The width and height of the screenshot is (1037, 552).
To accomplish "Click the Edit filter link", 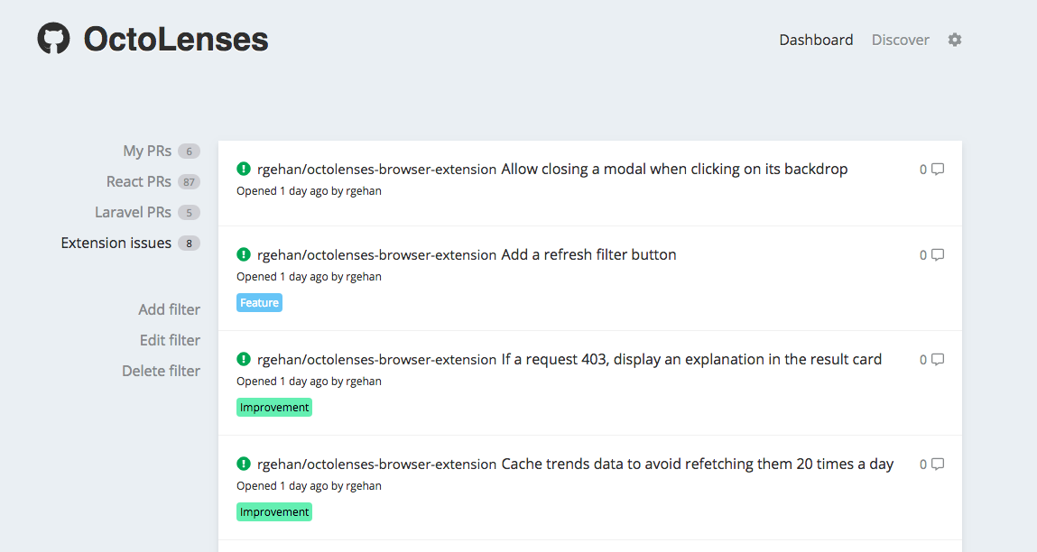I will 170,340.
